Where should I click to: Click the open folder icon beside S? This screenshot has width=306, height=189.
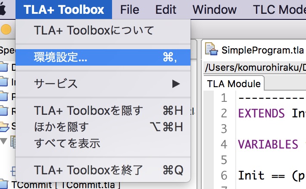(4, 126)
